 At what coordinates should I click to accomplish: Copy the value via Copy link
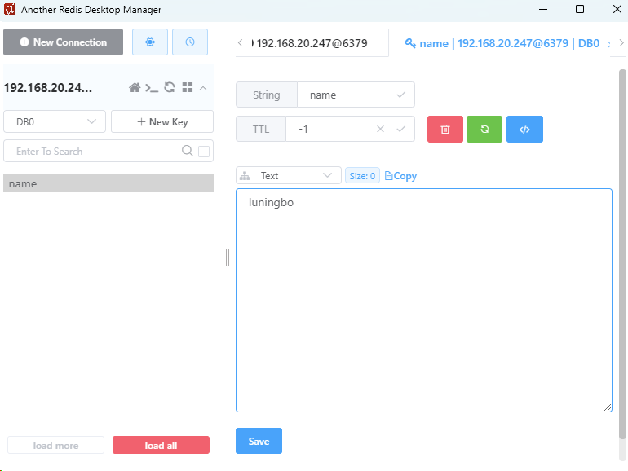coord(400,176)
